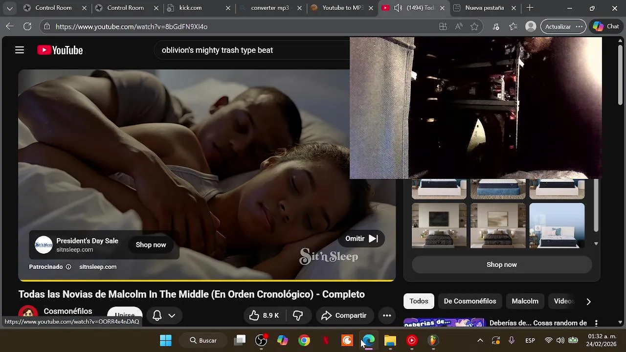Open the YouTube hamburger guide menu
The height and width of the screenshot is (352, 626).
[x=20, y=50]
